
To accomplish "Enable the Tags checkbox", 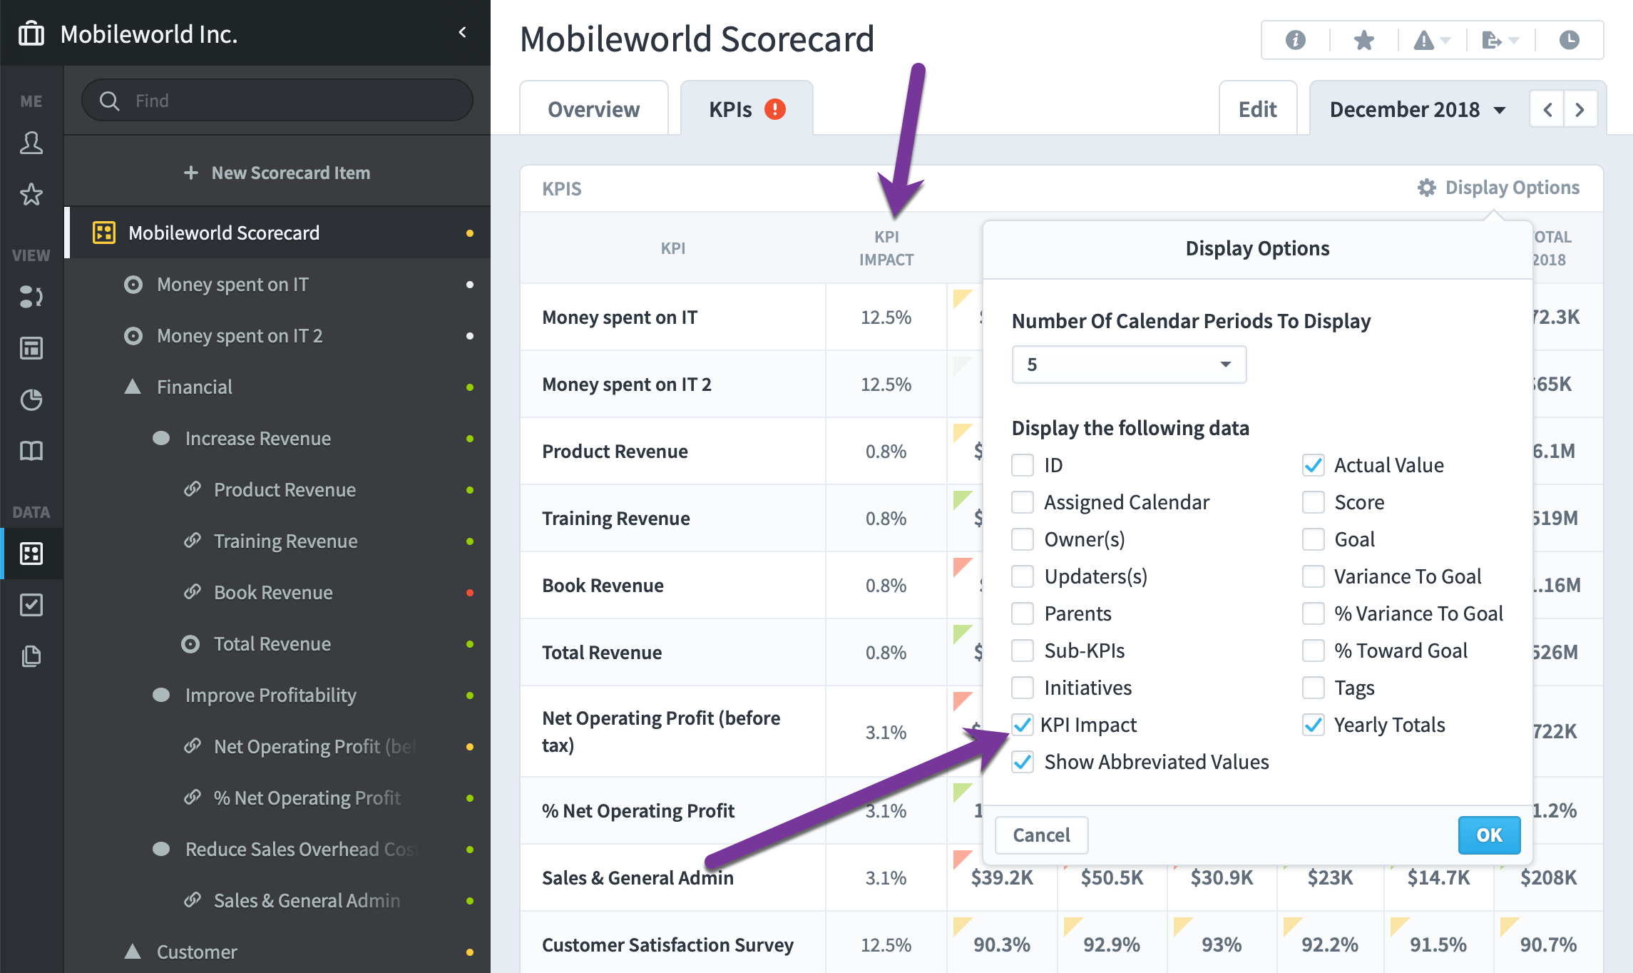I will 1314,688.
